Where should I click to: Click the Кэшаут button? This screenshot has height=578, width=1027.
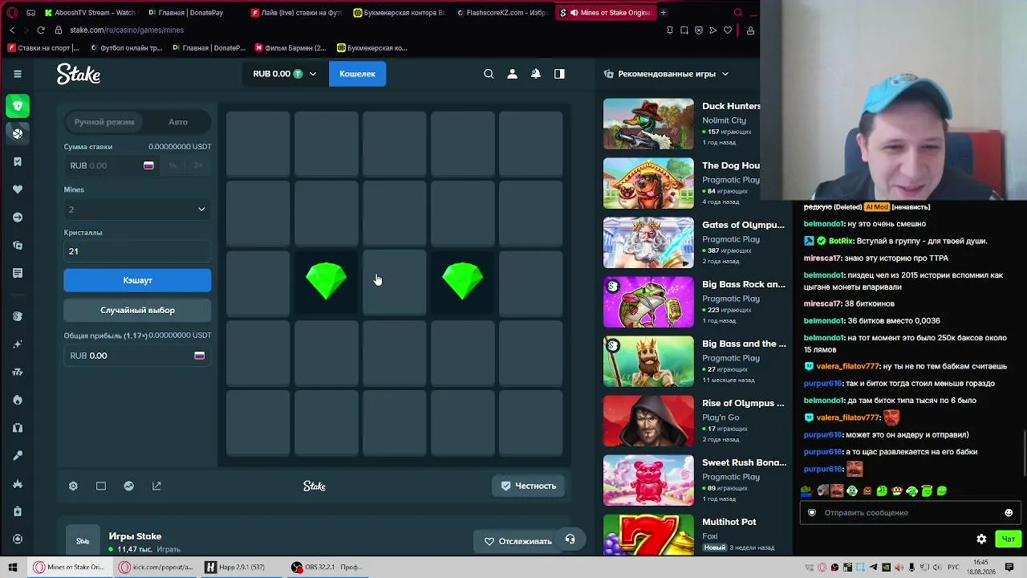tap(137, 280)
